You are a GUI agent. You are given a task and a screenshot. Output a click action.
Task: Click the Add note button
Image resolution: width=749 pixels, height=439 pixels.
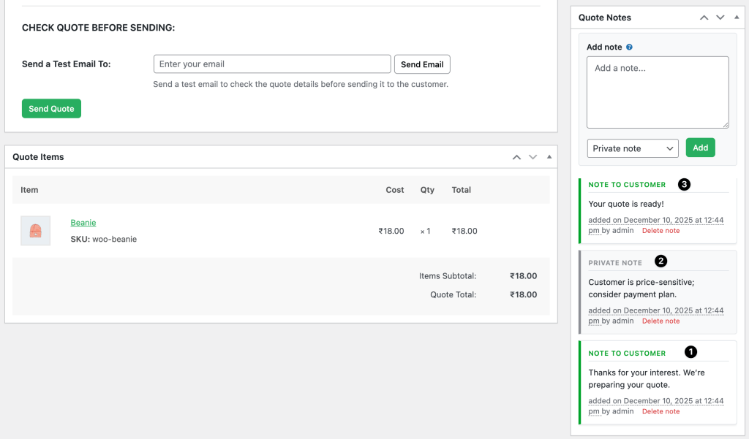pos(700,148)
